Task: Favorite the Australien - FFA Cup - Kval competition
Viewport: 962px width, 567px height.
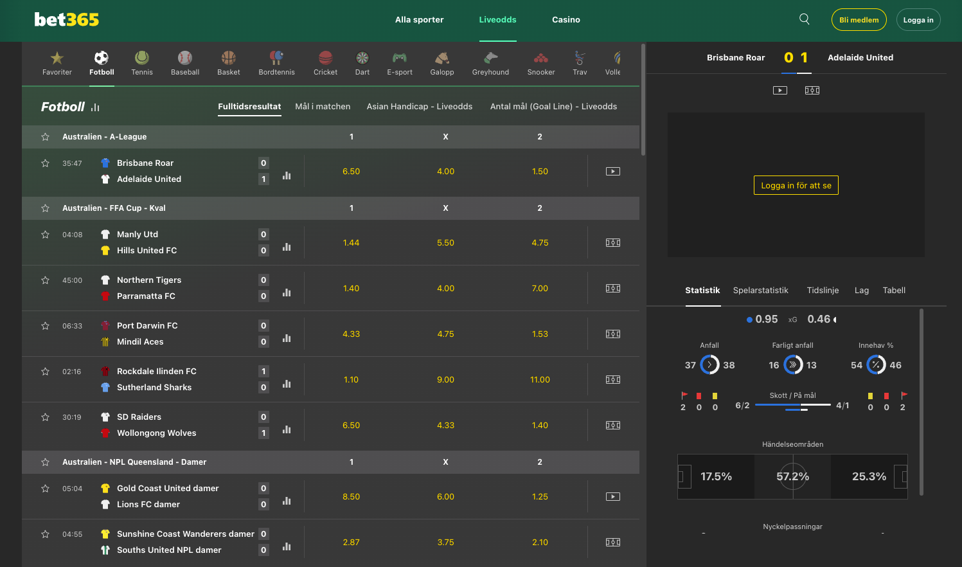Action: [x=45, y=208]
